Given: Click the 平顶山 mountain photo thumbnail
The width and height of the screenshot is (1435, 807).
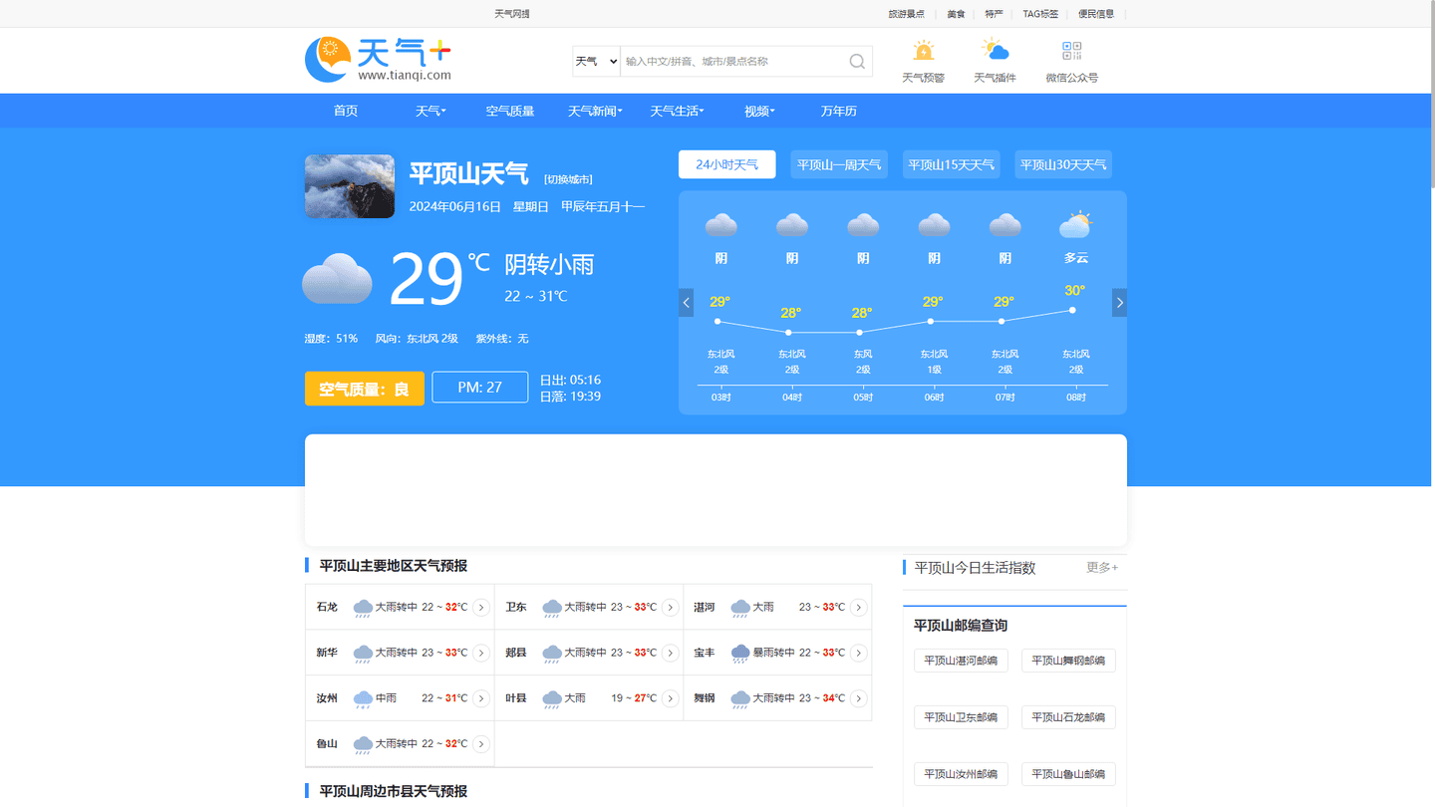Looking at the screenshot, I should (x=350, y=186).
